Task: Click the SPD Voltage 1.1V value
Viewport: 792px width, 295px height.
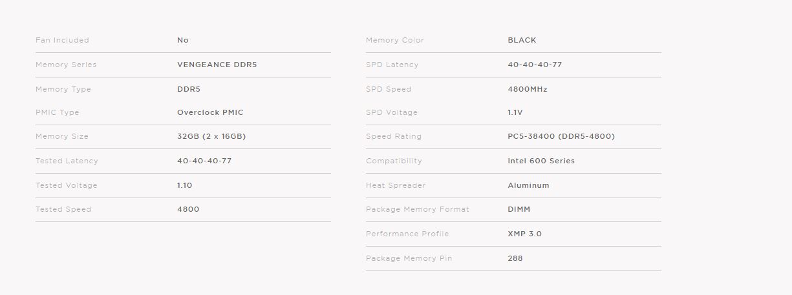Action: (x=515, y=112)
